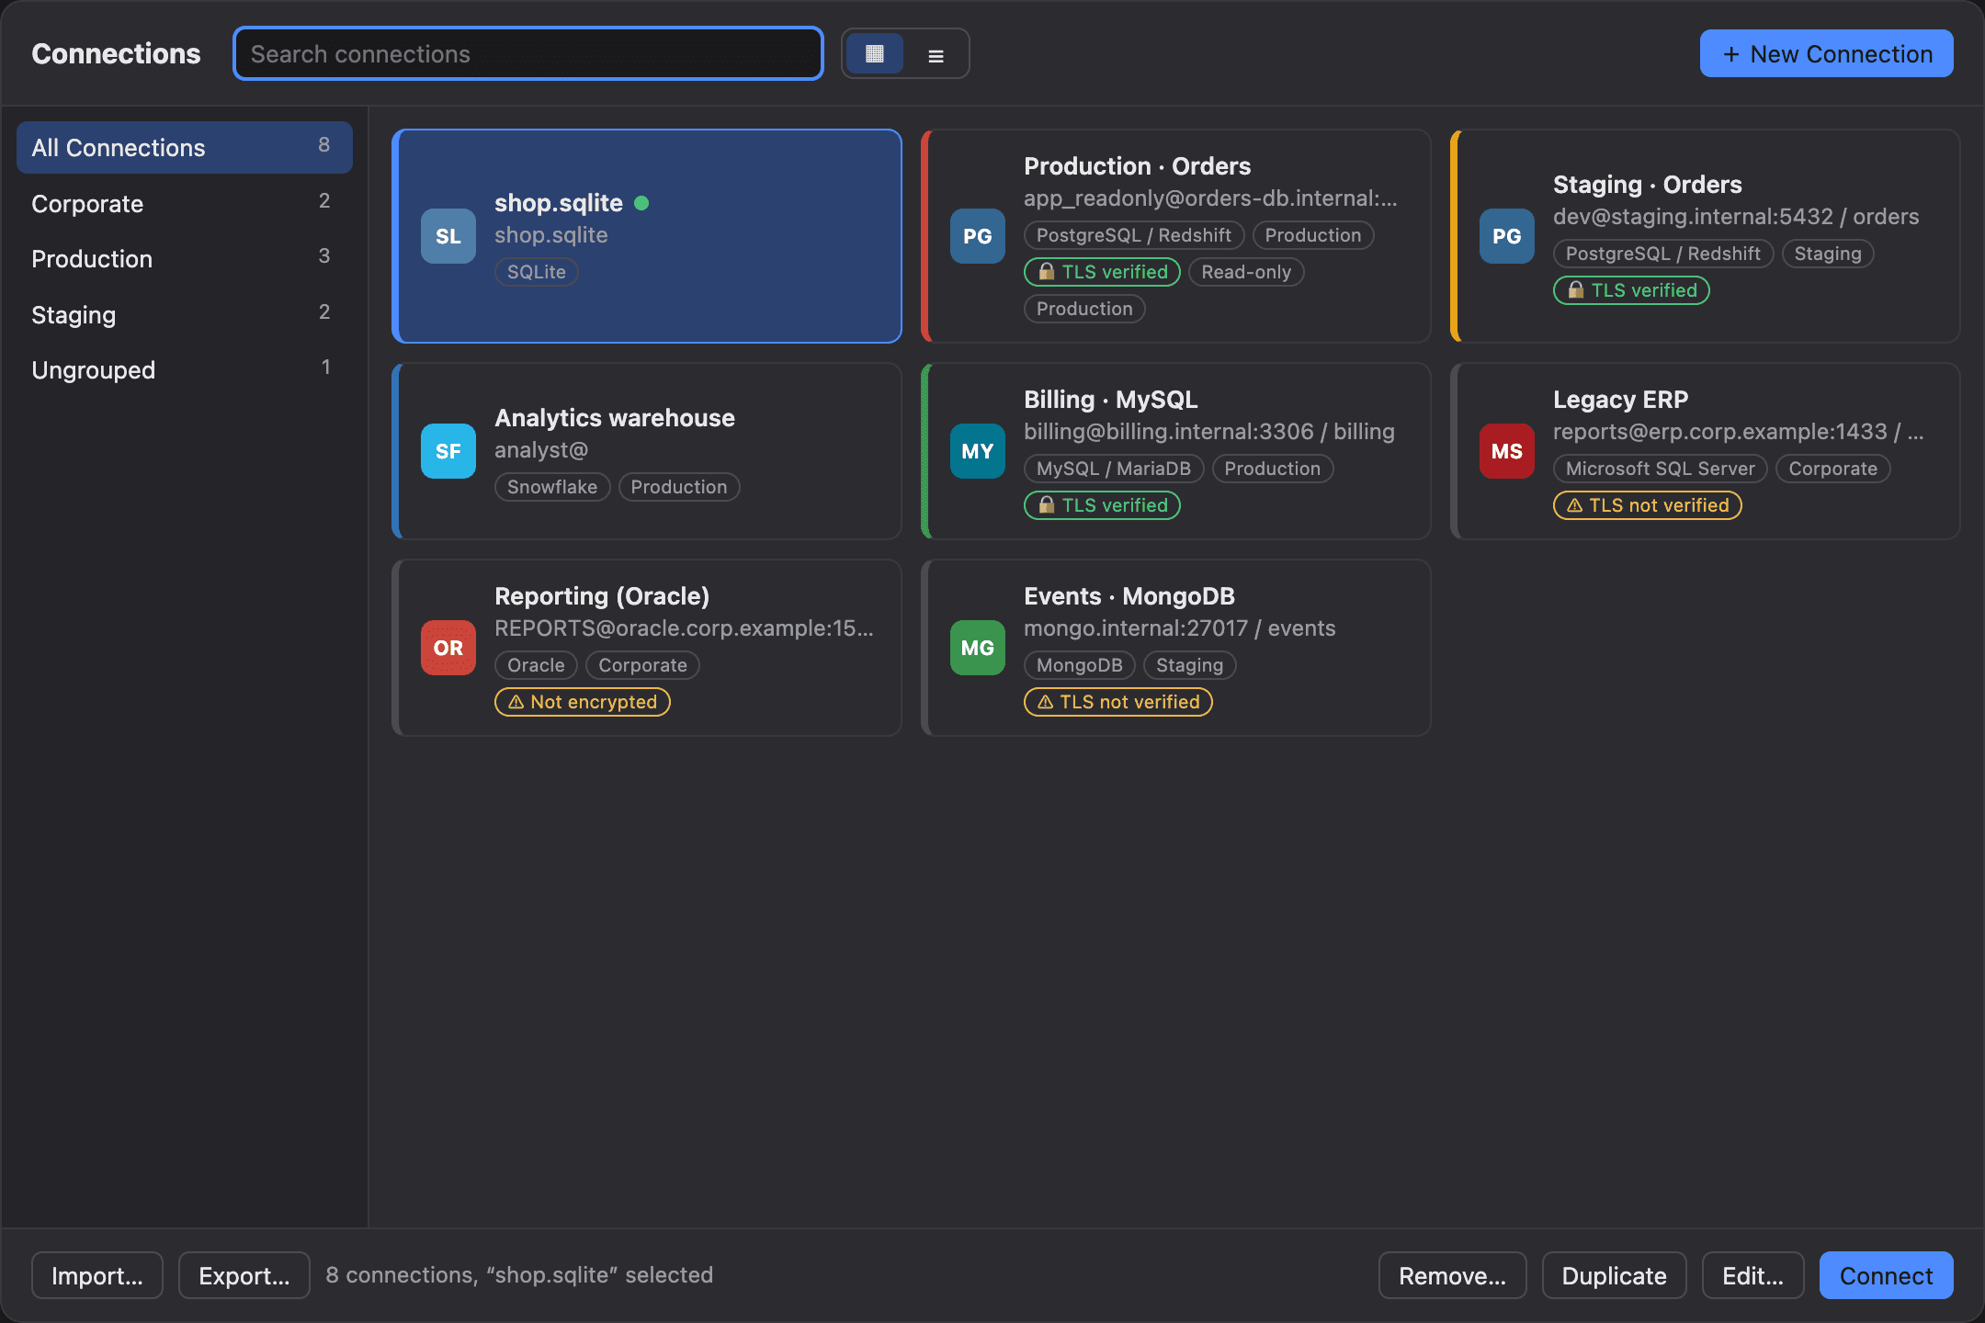Click the Microsoft SQL Server tag
Viewport: 1985px width, 1323px height.
[1660, 469]
